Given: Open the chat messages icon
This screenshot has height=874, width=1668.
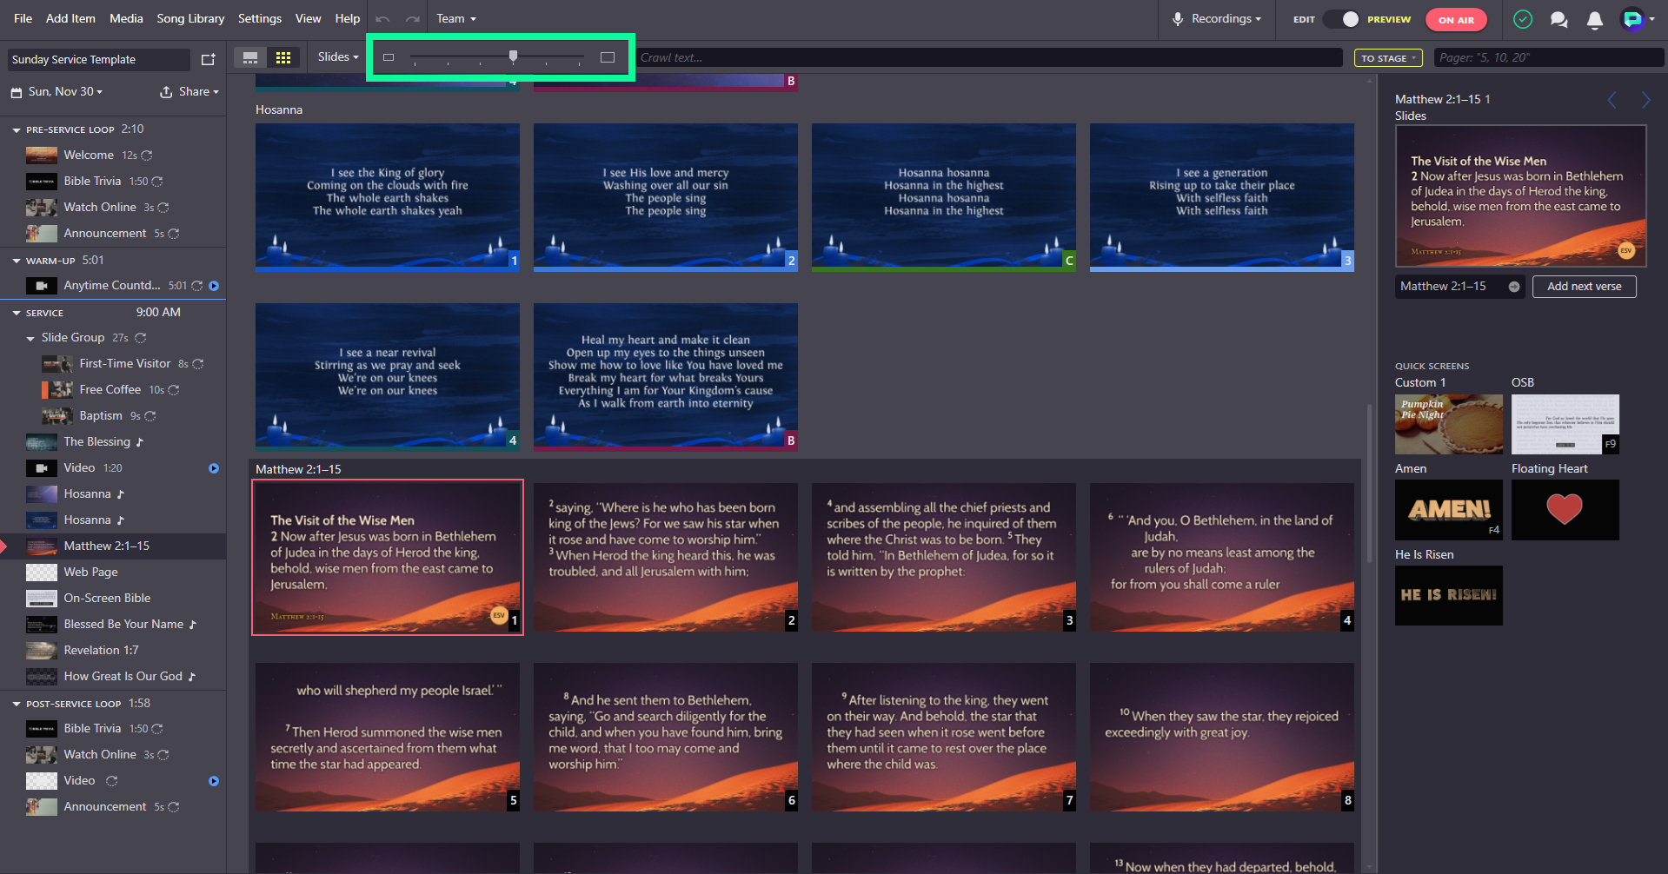Looking at the screenshot, I should pos(1559,19).
